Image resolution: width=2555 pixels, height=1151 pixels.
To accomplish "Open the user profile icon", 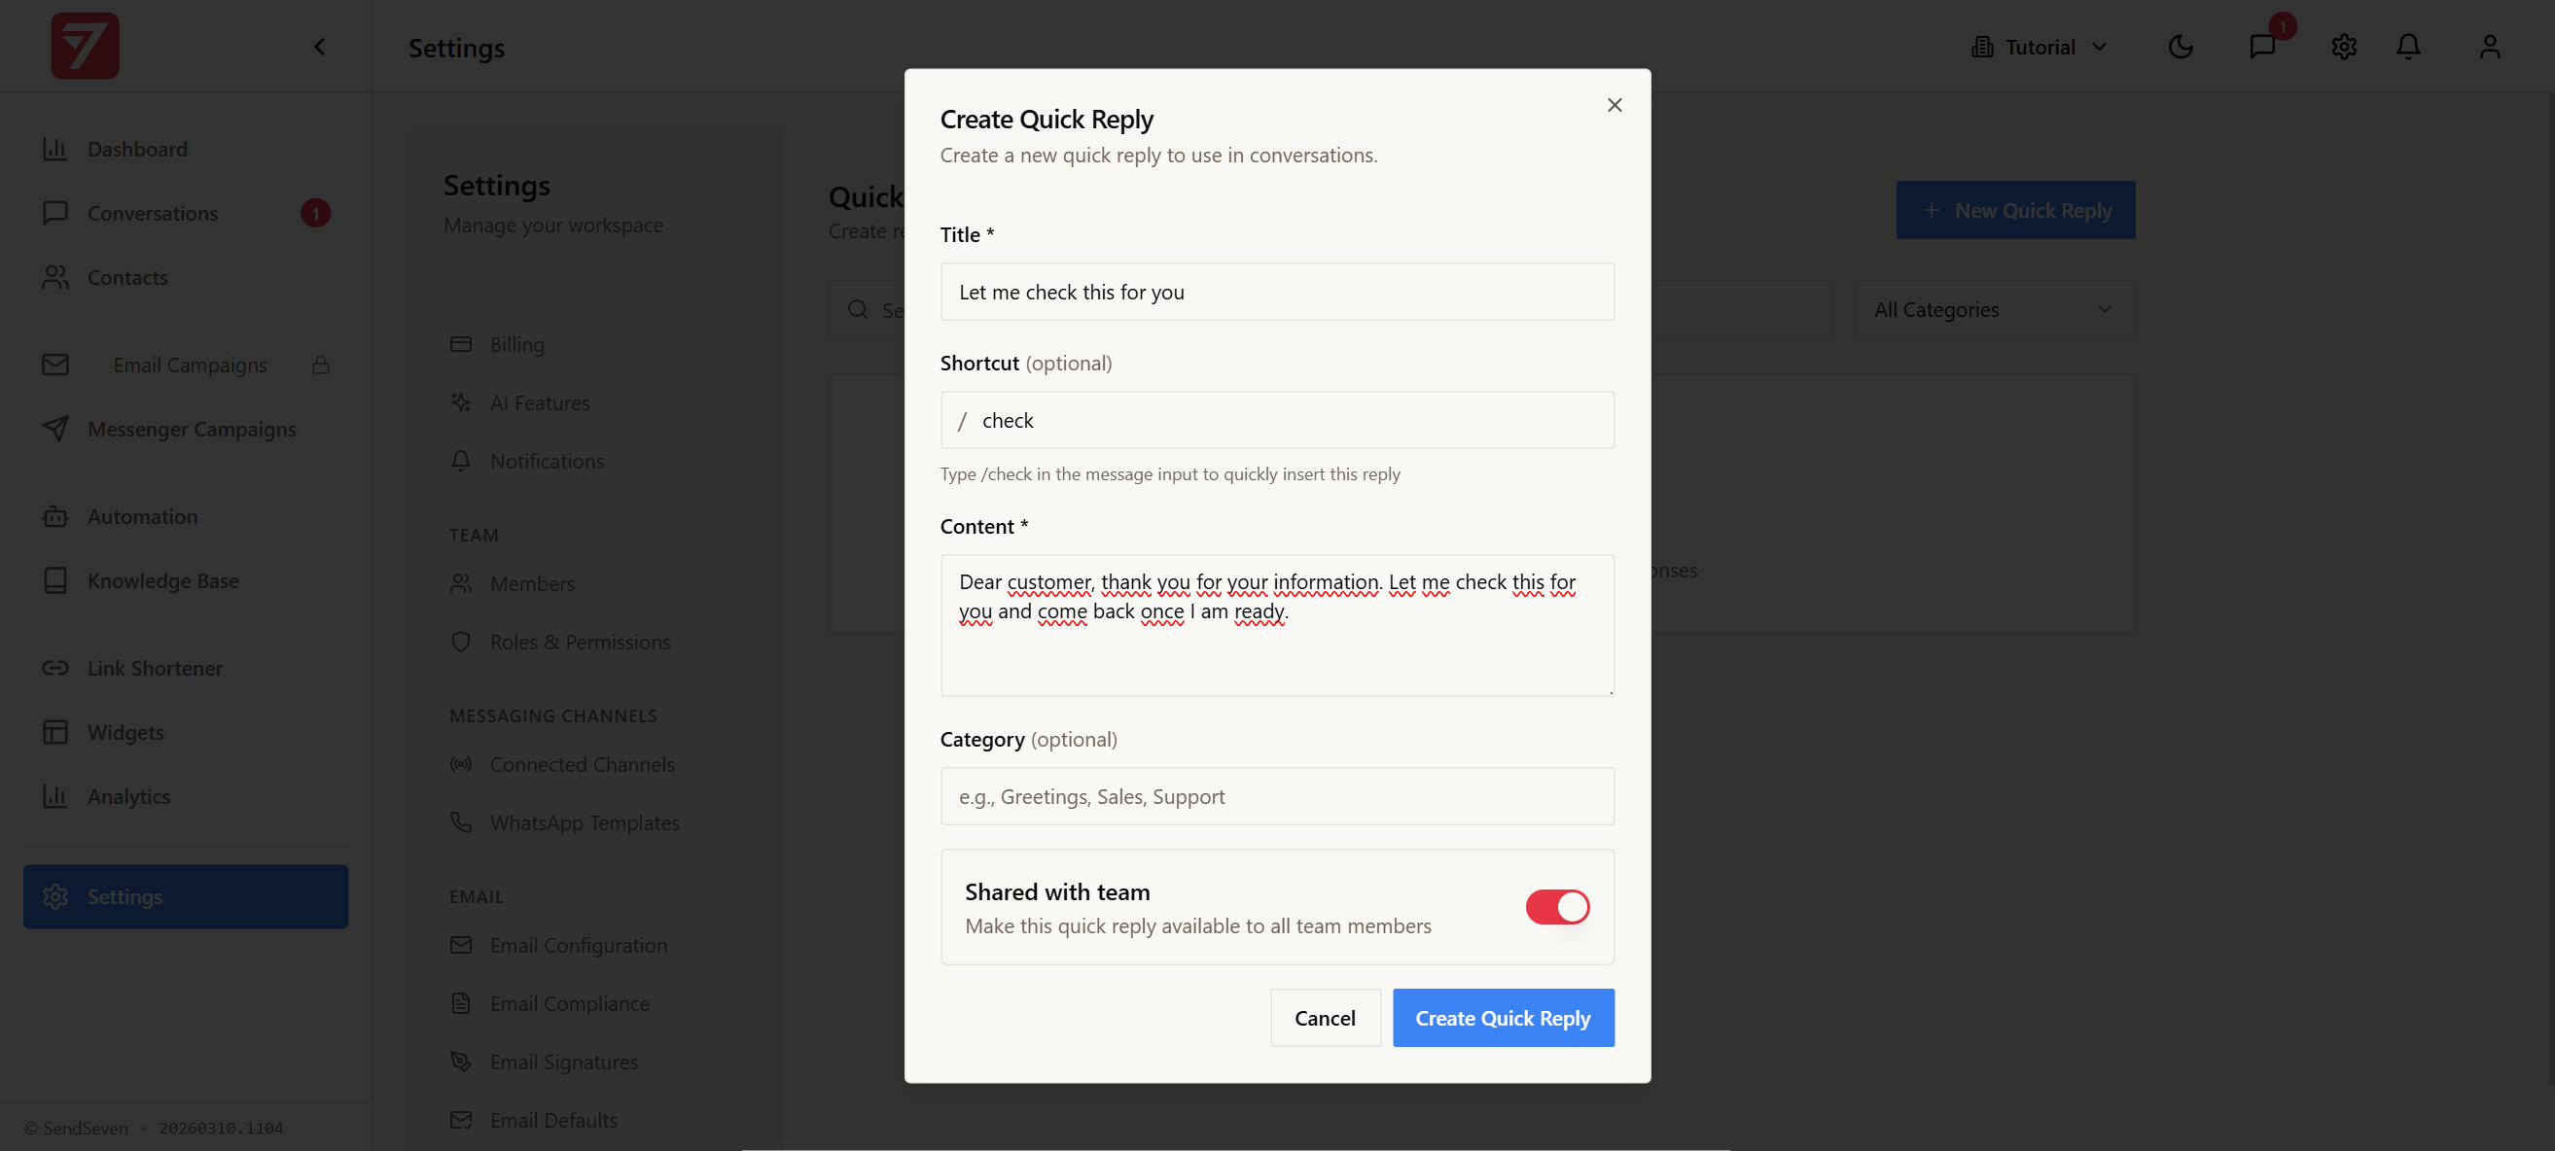I will (2490, 47).
